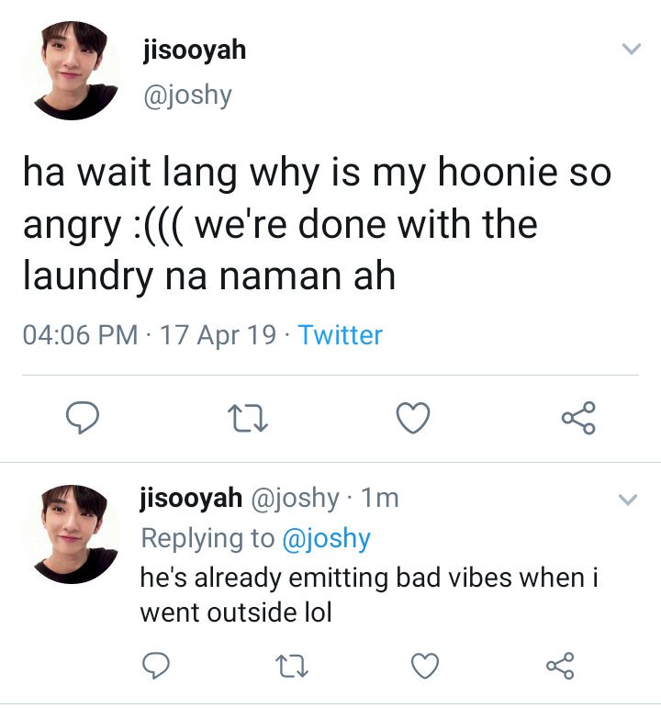
Task: Select the 04:06 PM 17 Apr 19 timestamp
Action: coord(149,335)
